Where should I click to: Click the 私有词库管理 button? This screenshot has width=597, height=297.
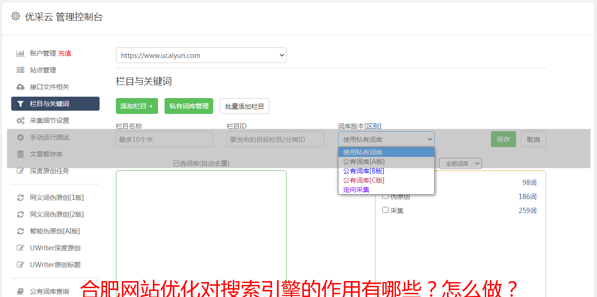[x=189, y=106]
